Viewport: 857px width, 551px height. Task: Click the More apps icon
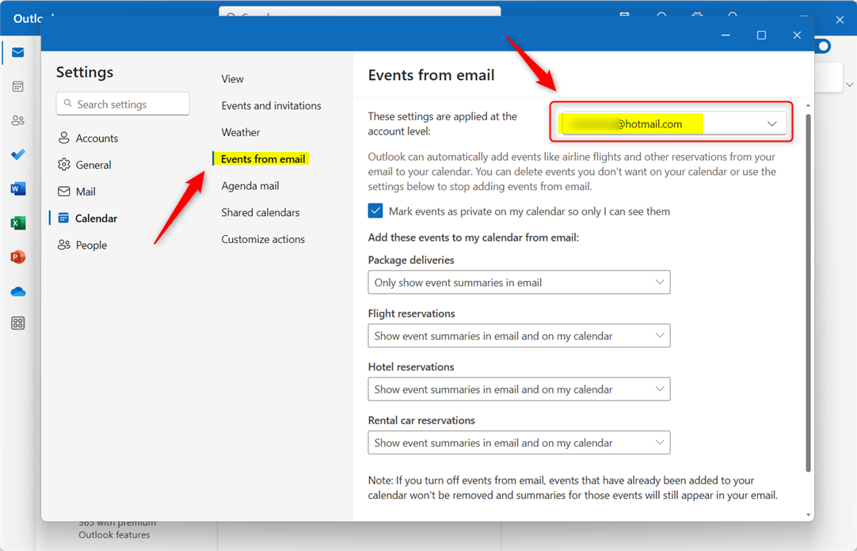(x=17, y=323)
